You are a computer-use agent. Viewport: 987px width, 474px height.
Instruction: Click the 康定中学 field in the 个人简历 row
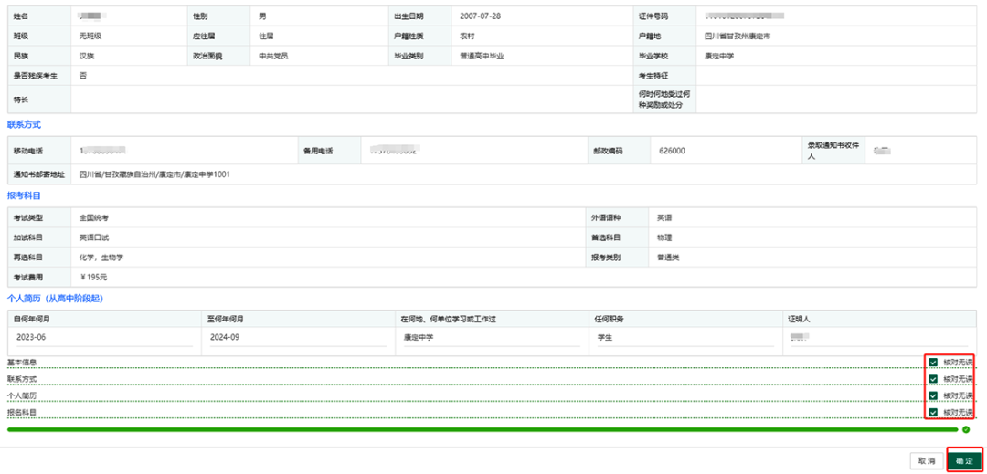[x=490, y=337]
